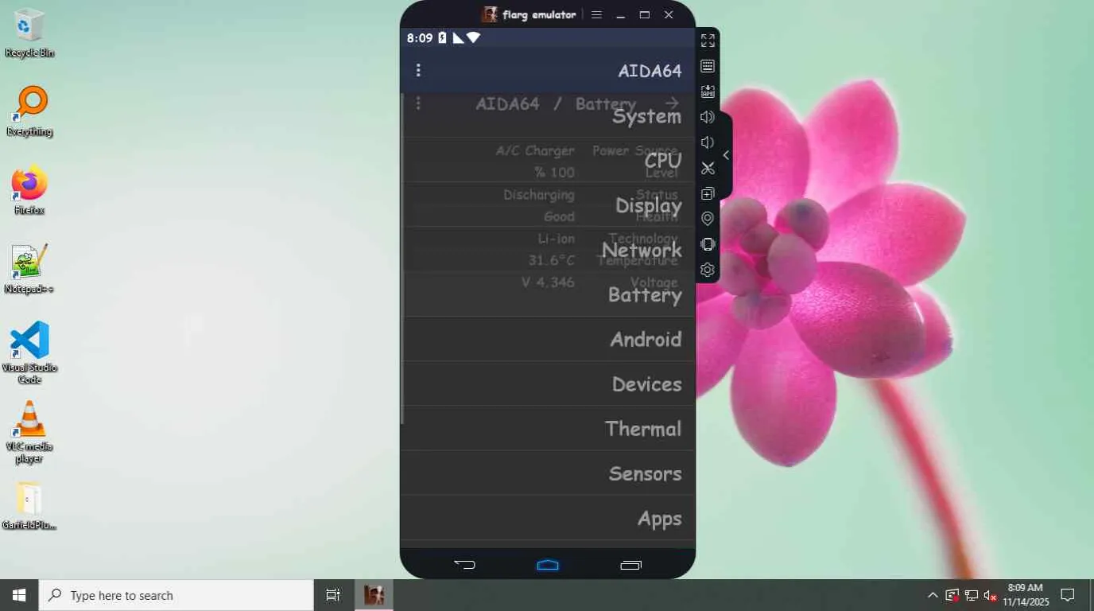Open the three-dot menu beside AIDA64 title
This screenshot has width=1094, height=611.
418,71
